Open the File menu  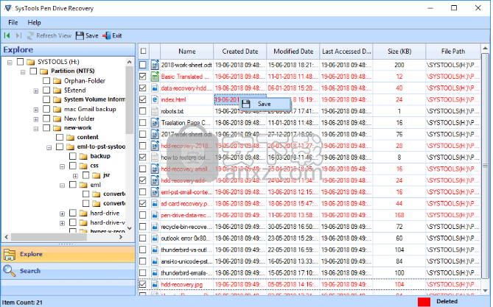click(13, 23)
